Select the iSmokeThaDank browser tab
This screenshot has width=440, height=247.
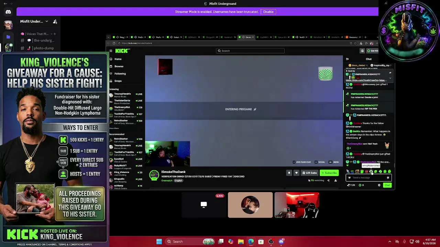pyautogui.click(x=246, y=37)
